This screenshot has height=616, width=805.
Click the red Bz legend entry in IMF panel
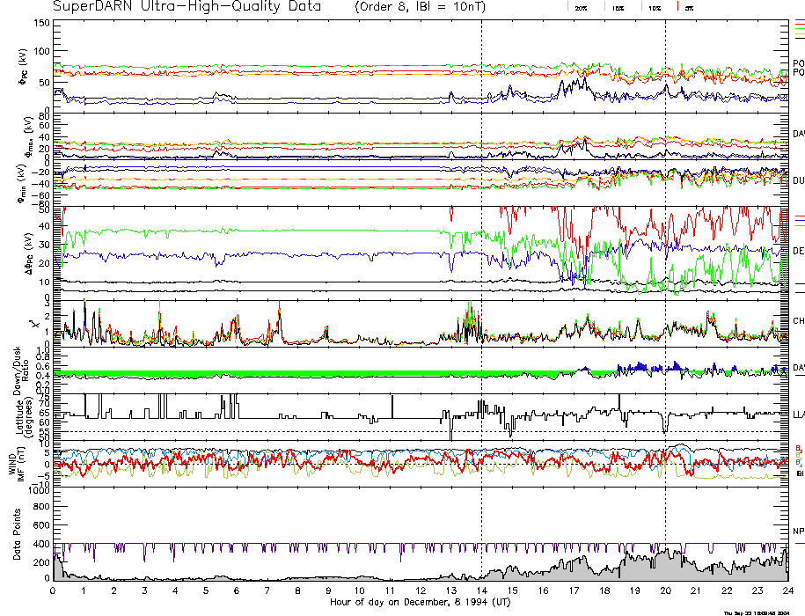tap(797, 447)
